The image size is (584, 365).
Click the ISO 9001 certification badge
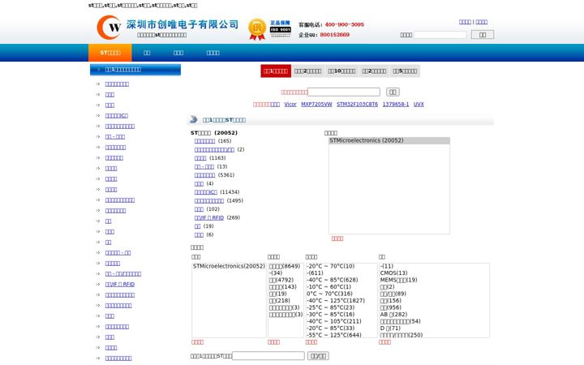(x=281, y=28)
